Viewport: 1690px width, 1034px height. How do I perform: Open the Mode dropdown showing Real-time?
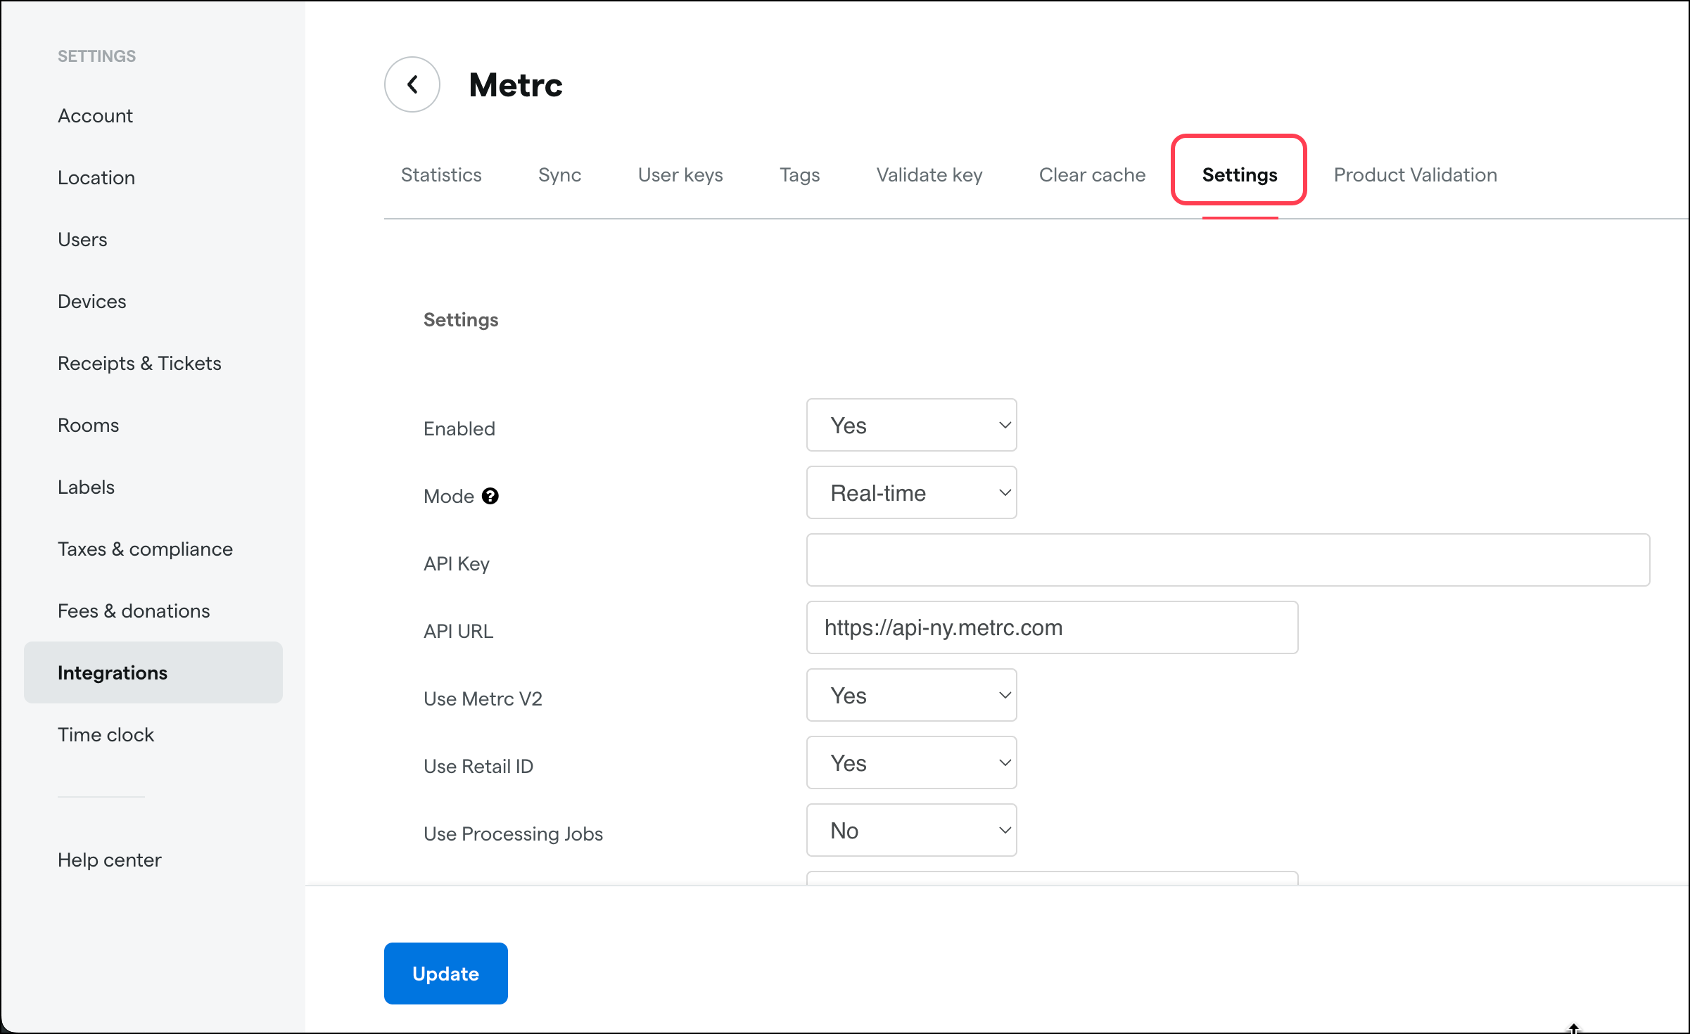pyautogui.click(x=910, y=492)
